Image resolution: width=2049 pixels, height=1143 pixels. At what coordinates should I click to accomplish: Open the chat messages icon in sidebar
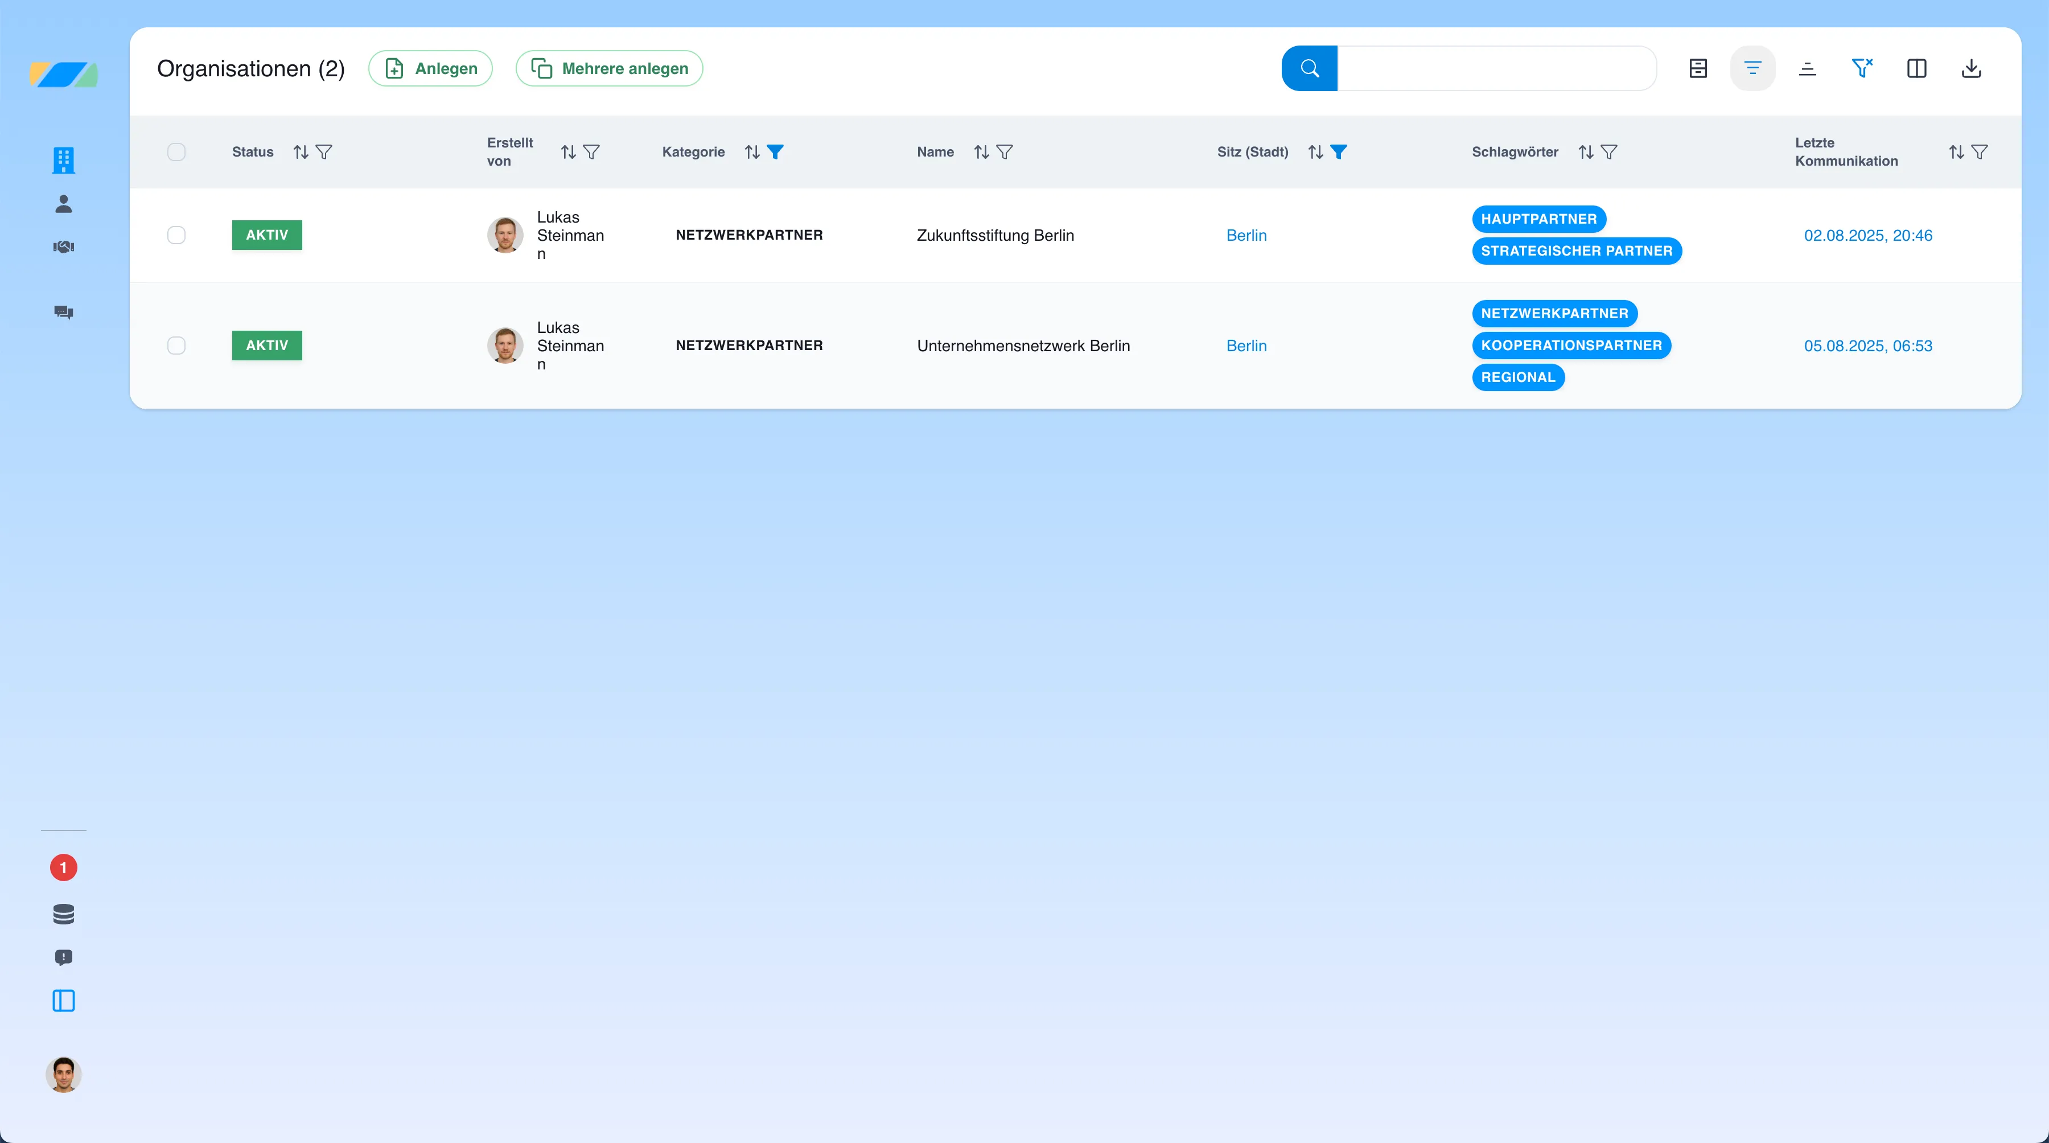[x=64, y=312]
